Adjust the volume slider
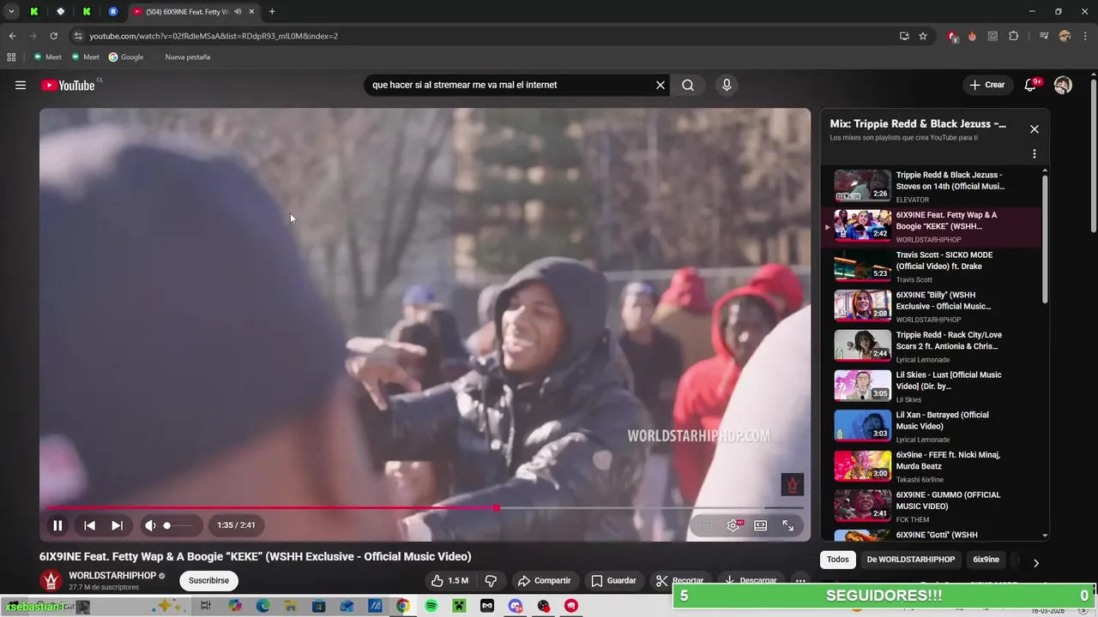The height and width of the screenshot is (617, 1098). point(178,525)
